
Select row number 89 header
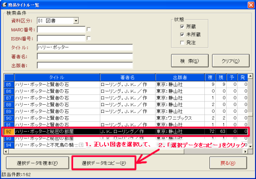[9, 112]
